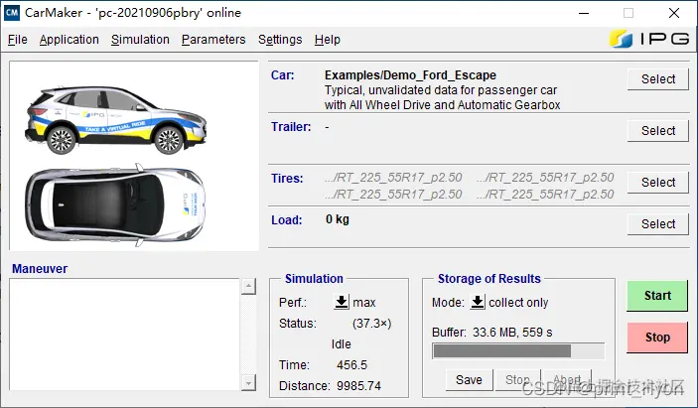698x408 pixels.
Task: Click the side view car image
Action: tap(116, 120)
